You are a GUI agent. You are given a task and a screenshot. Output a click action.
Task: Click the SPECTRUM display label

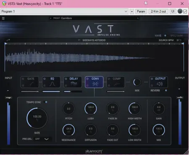176,36
